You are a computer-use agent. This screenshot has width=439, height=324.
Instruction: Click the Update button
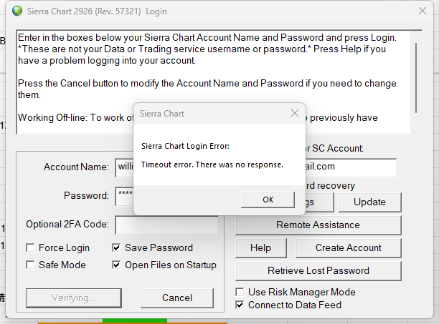click(x=370, y=202)
